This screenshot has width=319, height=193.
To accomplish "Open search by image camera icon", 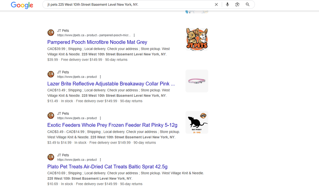I will (237, 4).
